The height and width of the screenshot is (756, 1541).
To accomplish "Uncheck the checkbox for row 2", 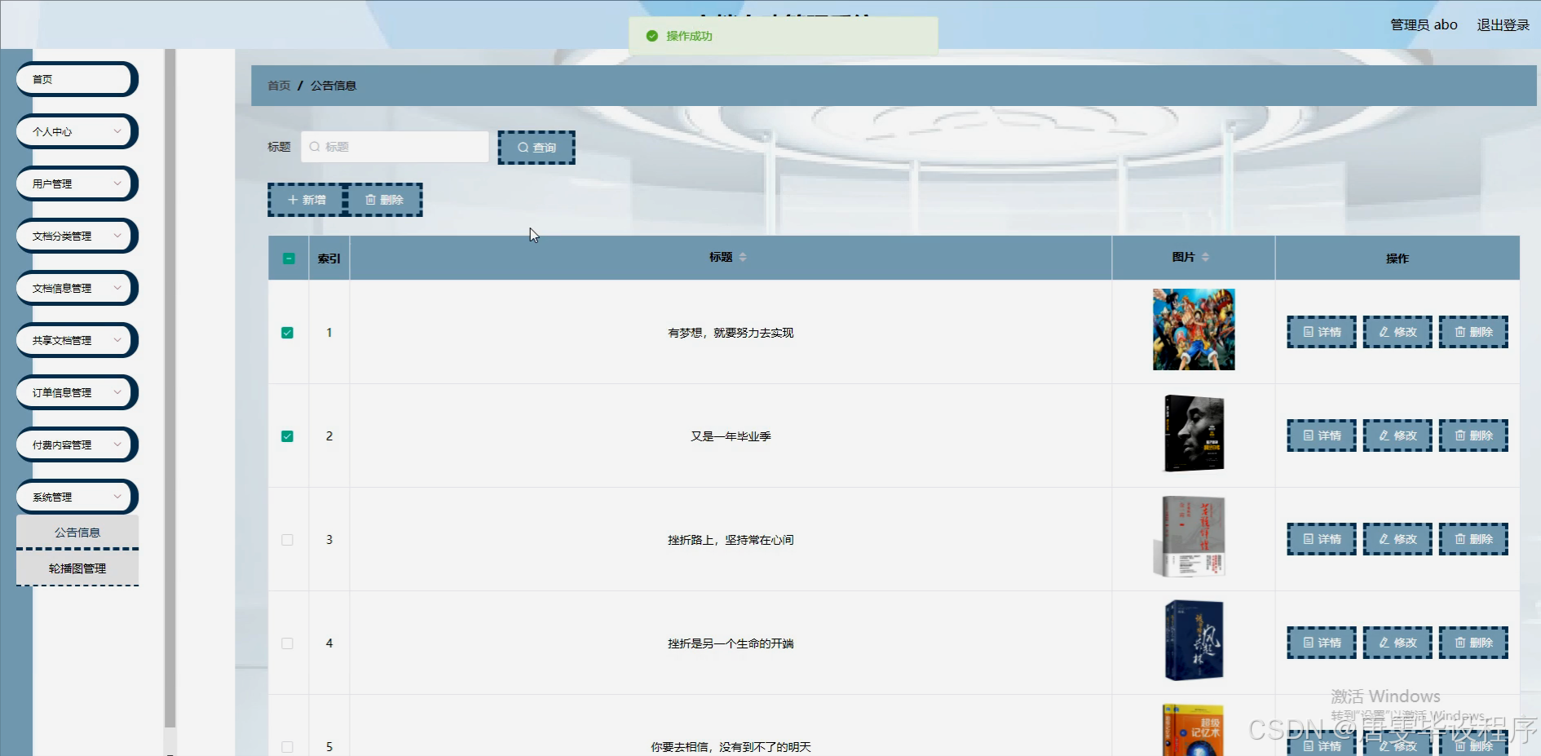I will click(x=287, y=436).
